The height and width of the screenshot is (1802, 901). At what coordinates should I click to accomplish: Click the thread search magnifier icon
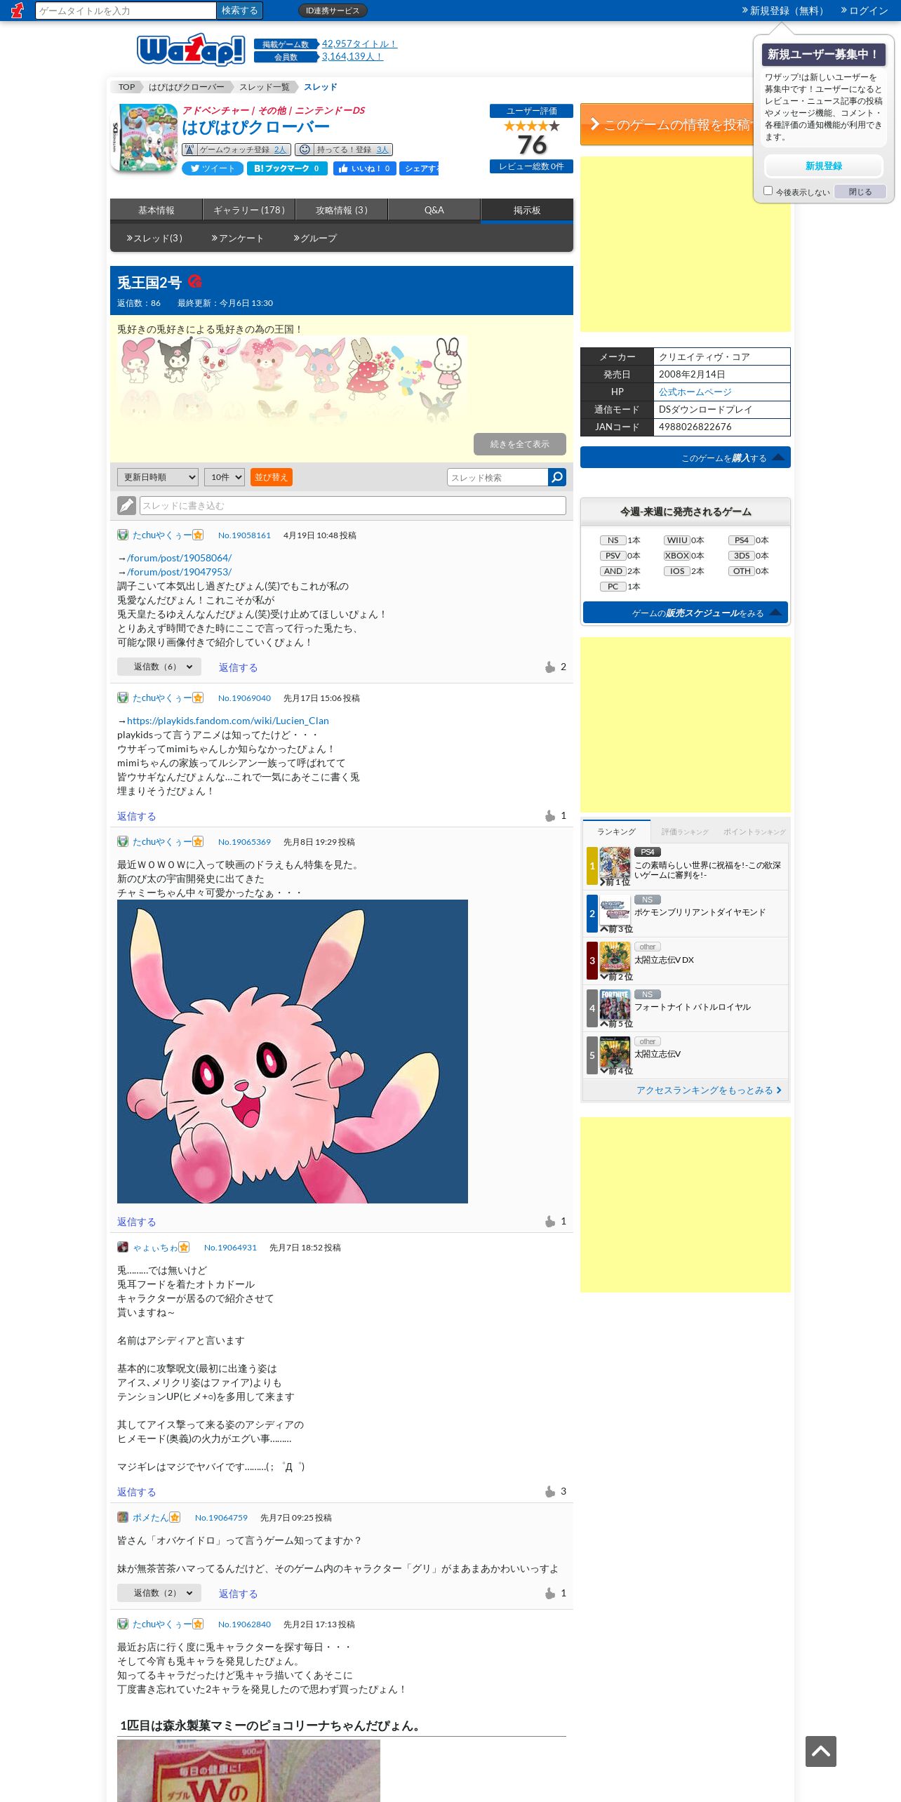coord(556,477)
